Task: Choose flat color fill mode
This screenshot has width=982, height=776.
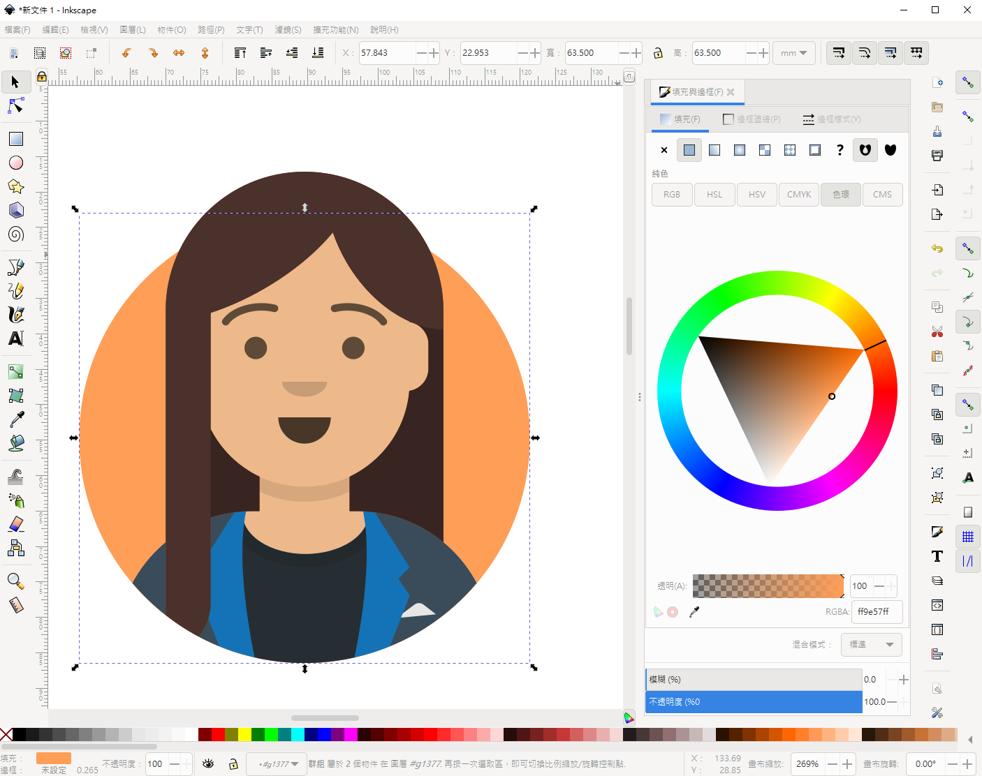Action: point(689,150)
